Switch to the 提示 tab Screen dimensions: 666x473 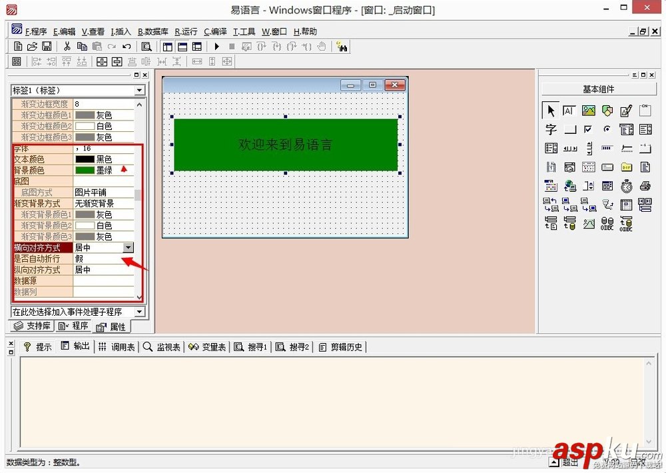(37, 347)
